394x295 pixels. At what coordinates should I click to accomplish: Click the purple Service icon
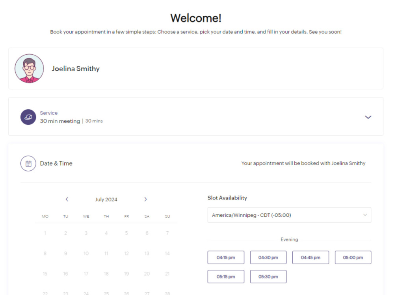tap(28, 117)
